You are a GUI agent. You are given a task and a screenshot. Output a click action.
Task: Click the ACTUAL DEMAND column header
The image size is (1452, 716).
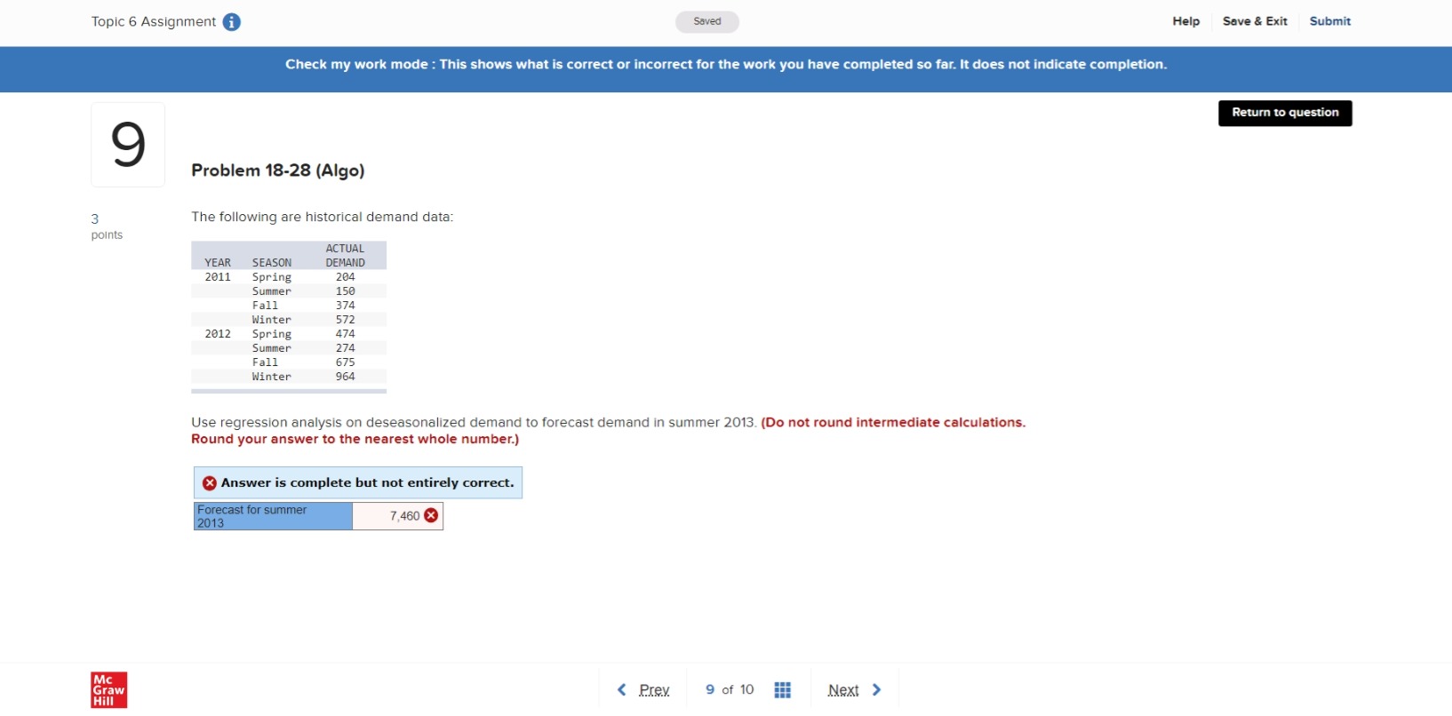coord(345,256)
